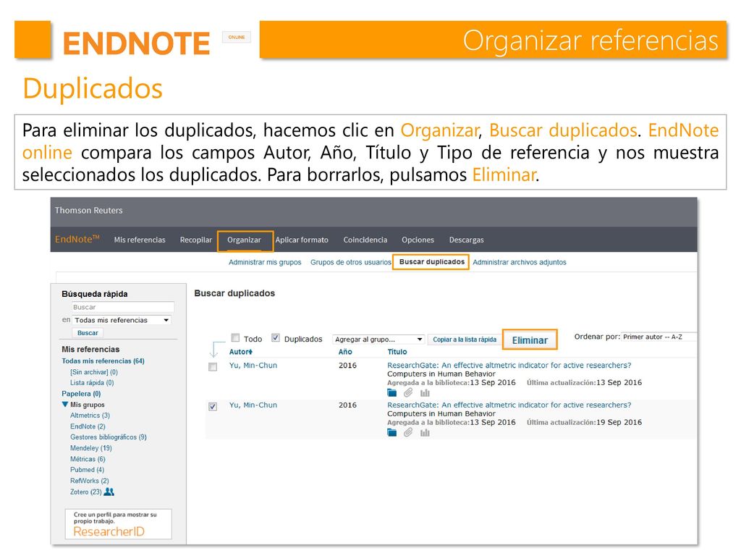Viewport: 741px width, 556px height.
Task: Open Lista rápida (0) group
Action: coord(92,382)
